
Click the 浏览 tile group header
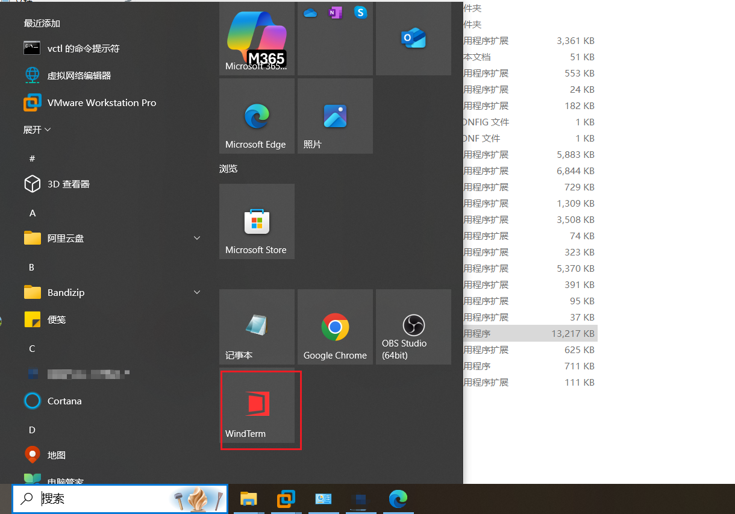click(228, 169)
